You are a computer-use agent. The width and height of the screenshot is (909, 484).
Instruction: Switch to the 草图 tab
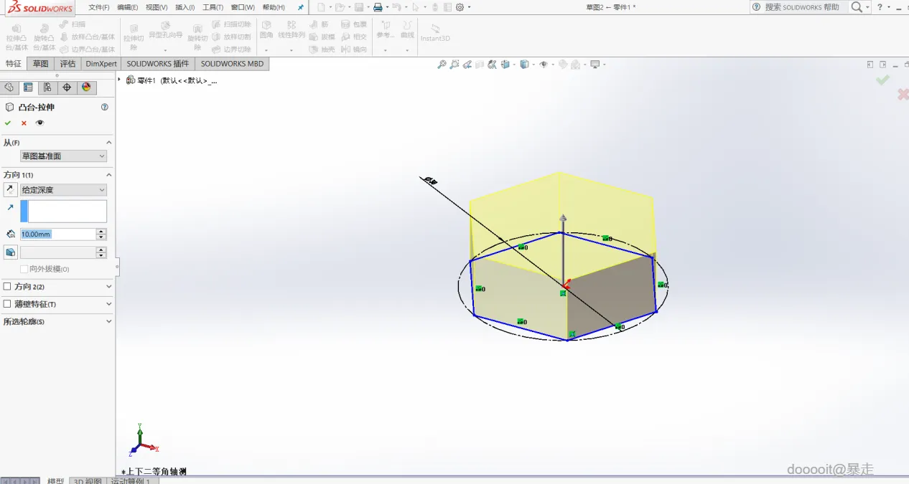pos(40,64)
